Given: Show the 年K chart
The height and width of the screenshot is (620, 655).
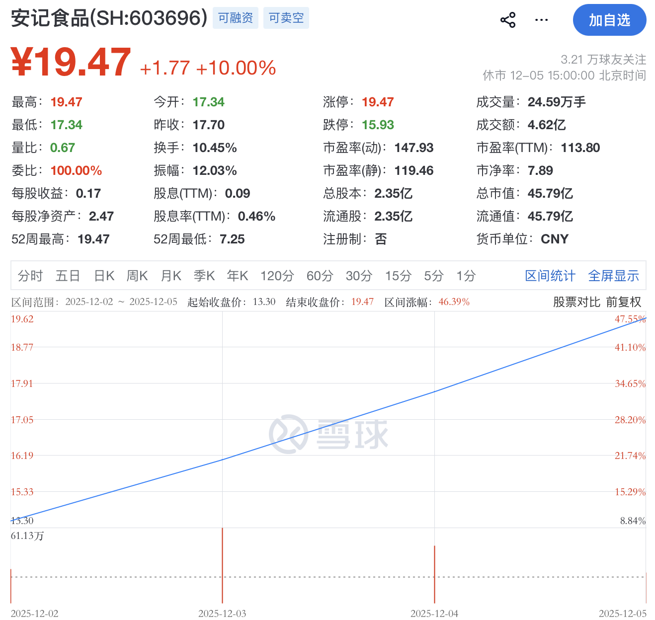Looking at the screenshot, I should (x=238, y=276).
